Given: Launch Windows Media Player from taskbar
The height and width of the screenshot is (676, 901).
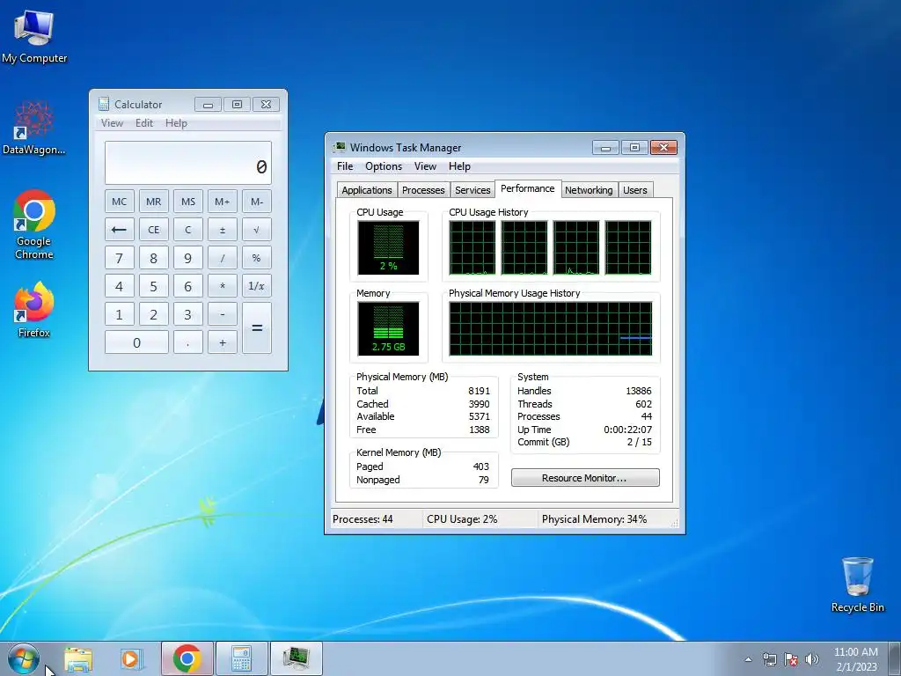Looking at the screenshot, I should click(131, 658).
